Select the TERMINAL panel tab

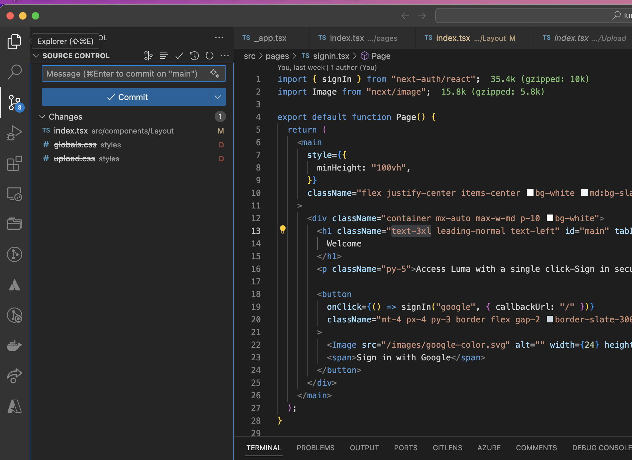[264, 448]
